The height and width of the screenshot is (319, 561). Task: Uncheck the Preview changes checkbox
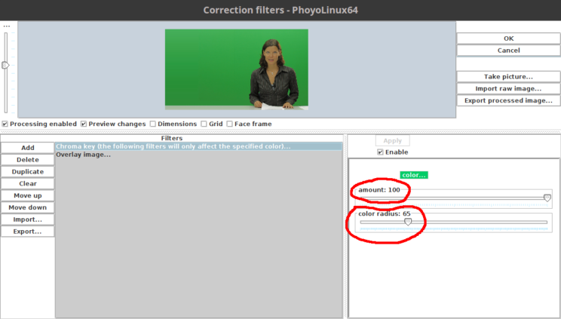(84, 124)
